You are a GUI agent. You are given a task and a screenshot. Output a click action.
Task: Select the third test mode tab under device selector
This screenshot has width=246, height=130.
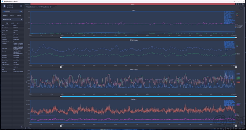tap(19, 16)
